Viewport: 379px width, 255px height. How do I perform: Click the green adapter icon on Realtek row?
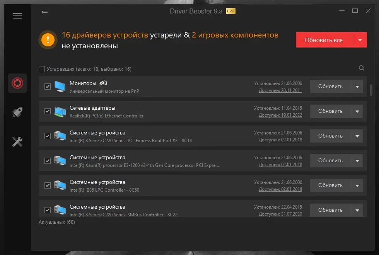(60, 111)
